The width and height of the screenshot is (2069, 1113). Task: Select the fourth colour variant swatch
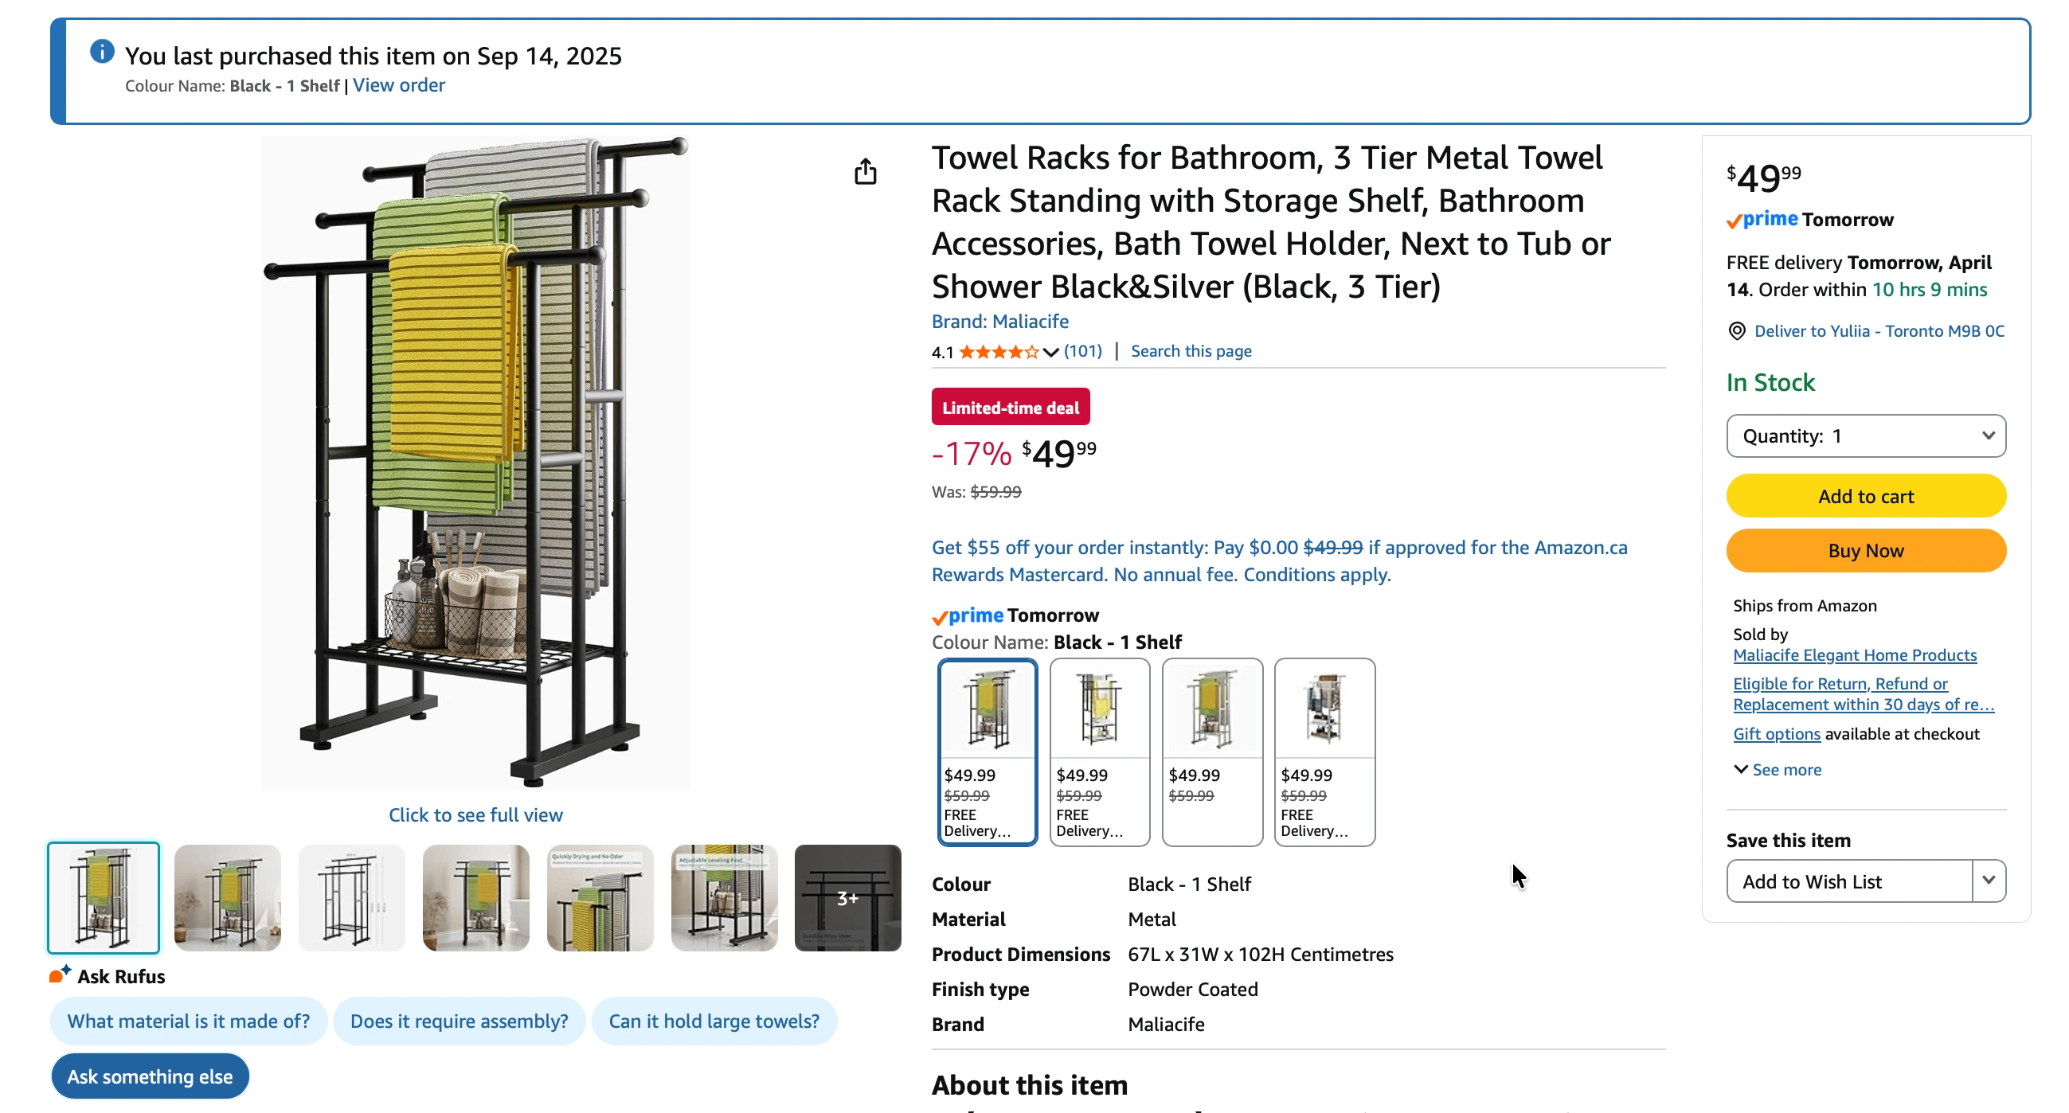click(x=1324, y=751)
